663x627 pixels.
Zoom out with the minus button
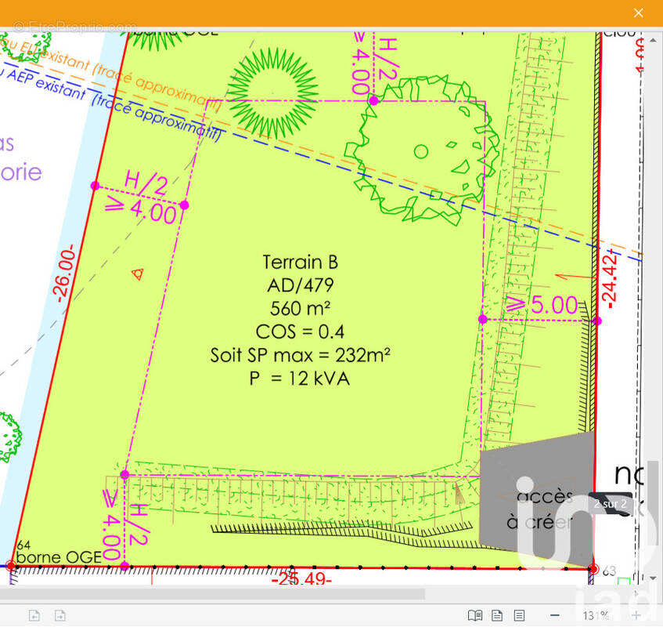click(555, 615)
